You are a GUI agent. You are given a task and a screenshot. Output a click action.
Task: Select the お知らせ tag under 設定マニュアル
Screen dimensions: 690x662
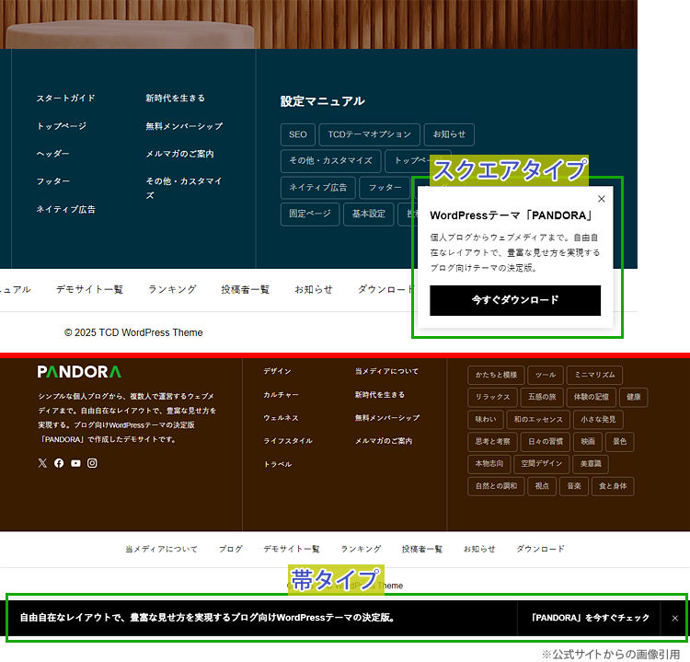(449, 134)
